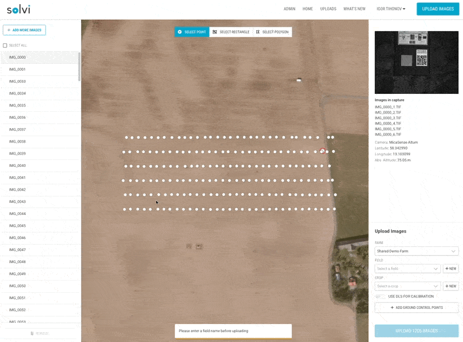Select IMG_0036 in the image list
Screen dimensions: 463x342
click(x=40, y=118)
